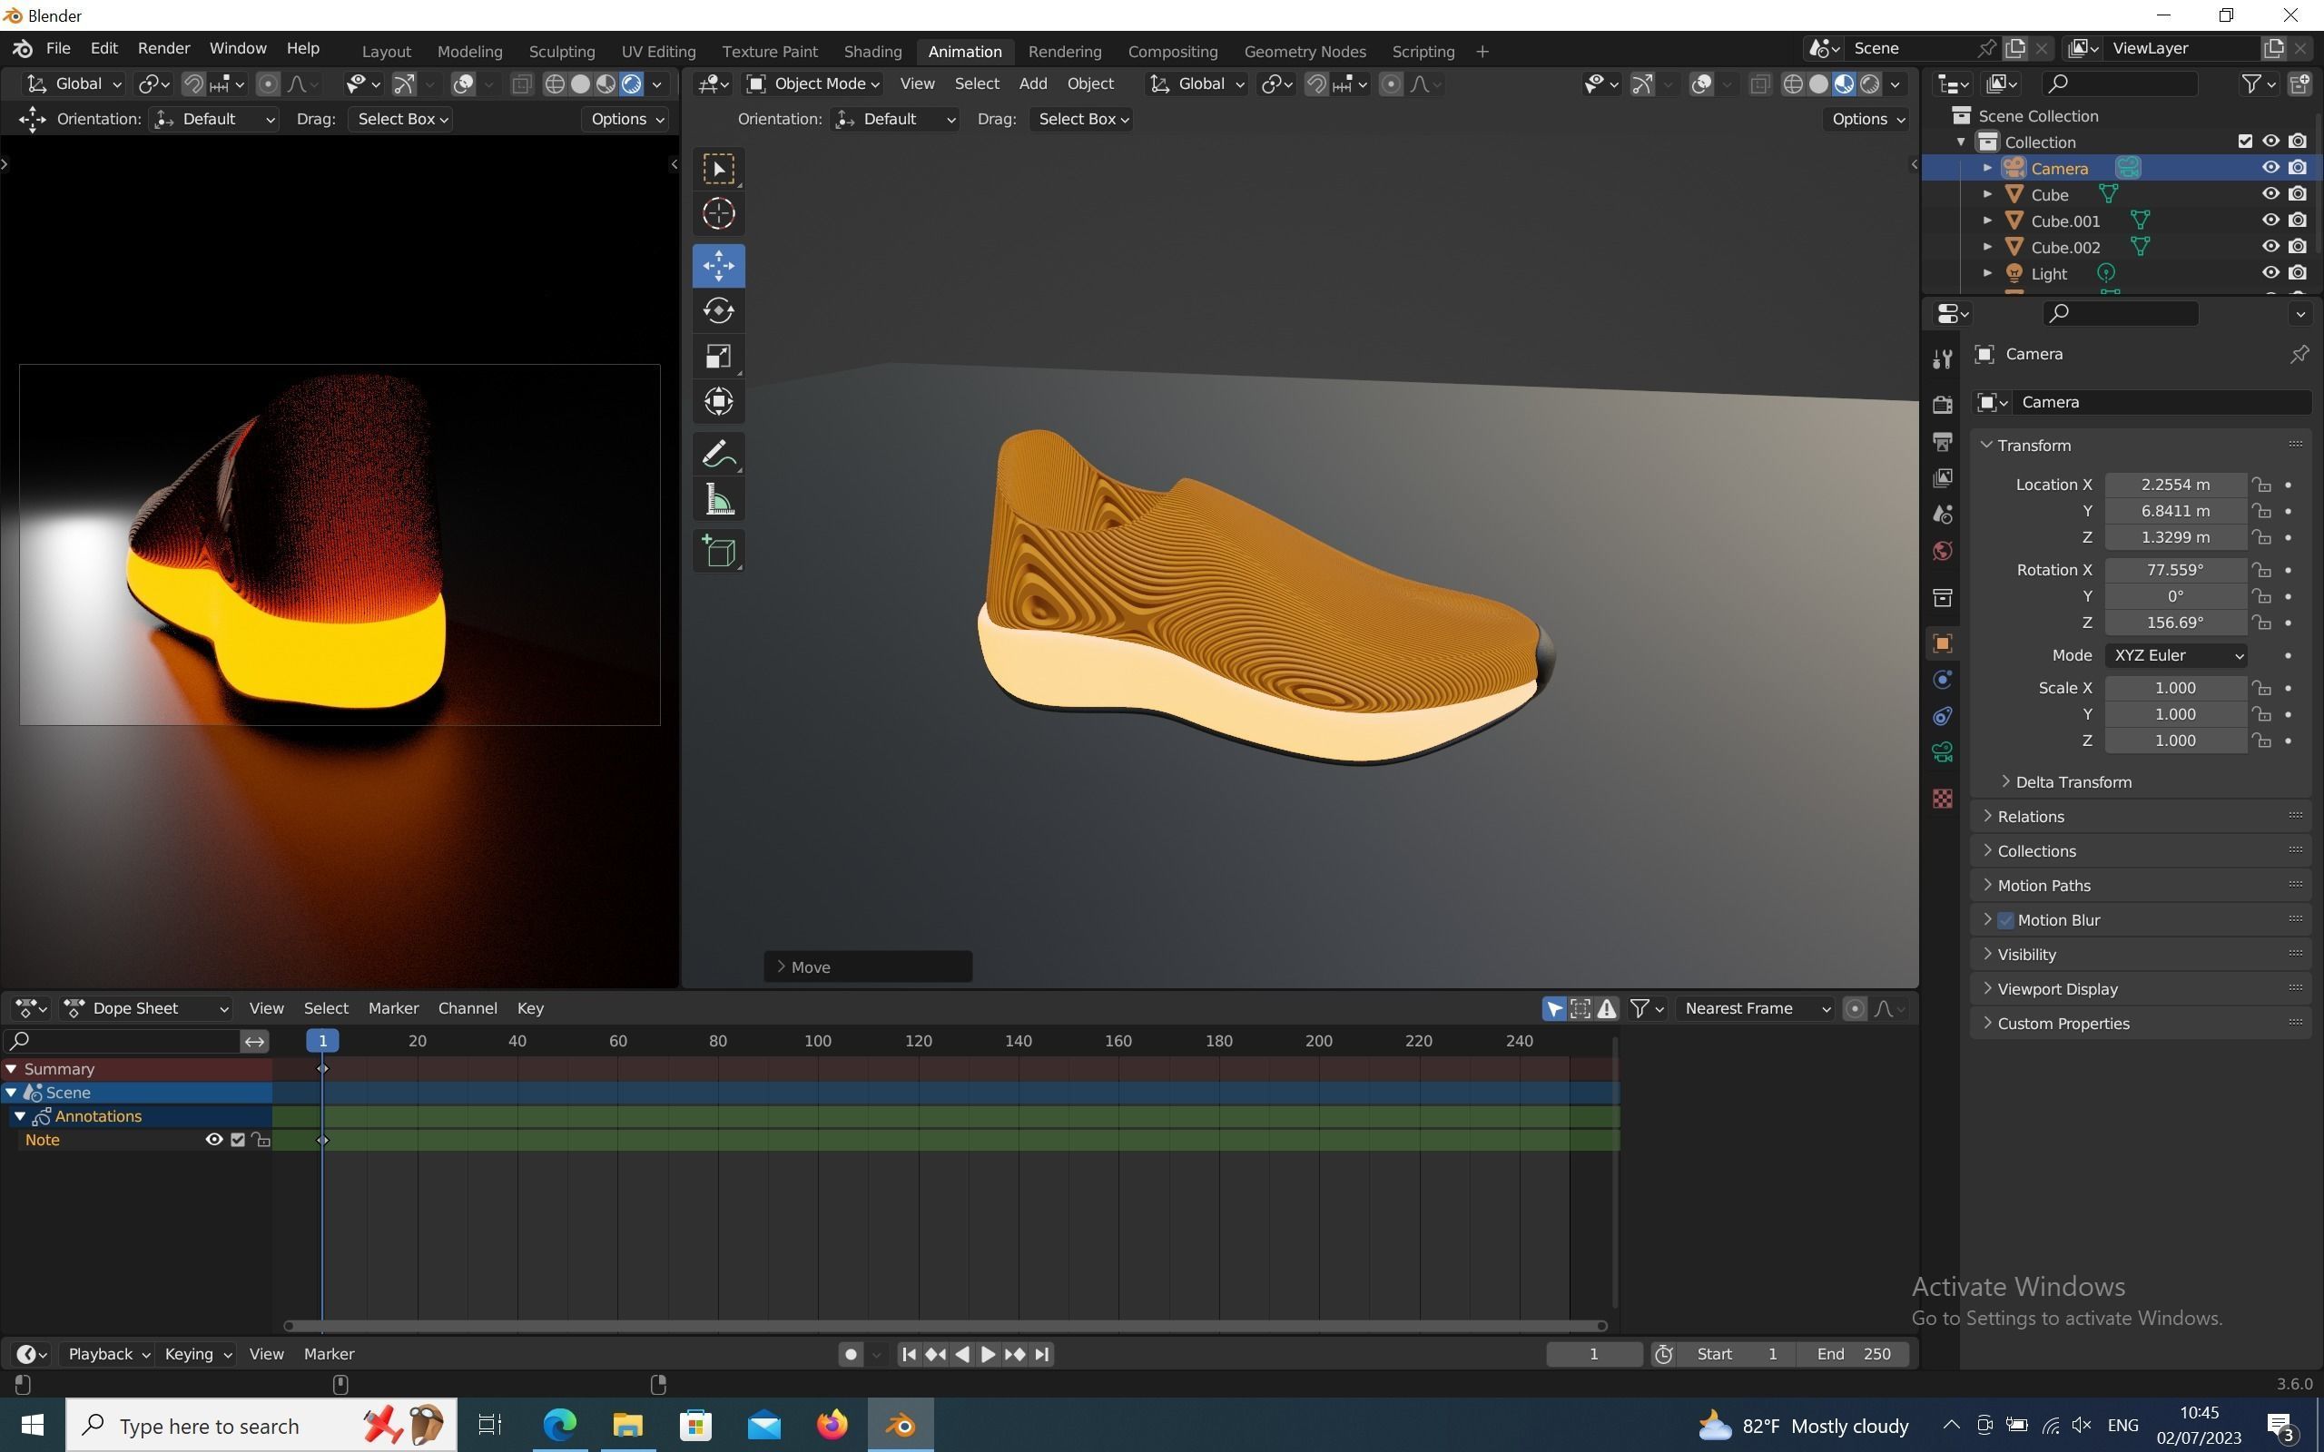Open the right viewport Options popover

1866,119
